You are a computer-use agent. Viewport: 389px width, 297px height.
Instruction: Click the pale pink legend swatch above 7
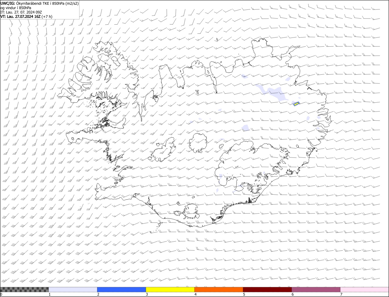click(365, 290)
